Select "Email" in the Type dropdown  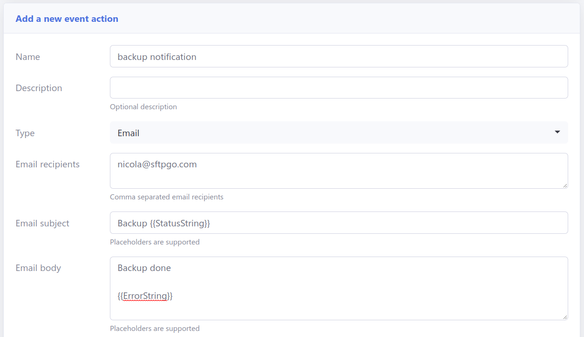pos(326,132)
